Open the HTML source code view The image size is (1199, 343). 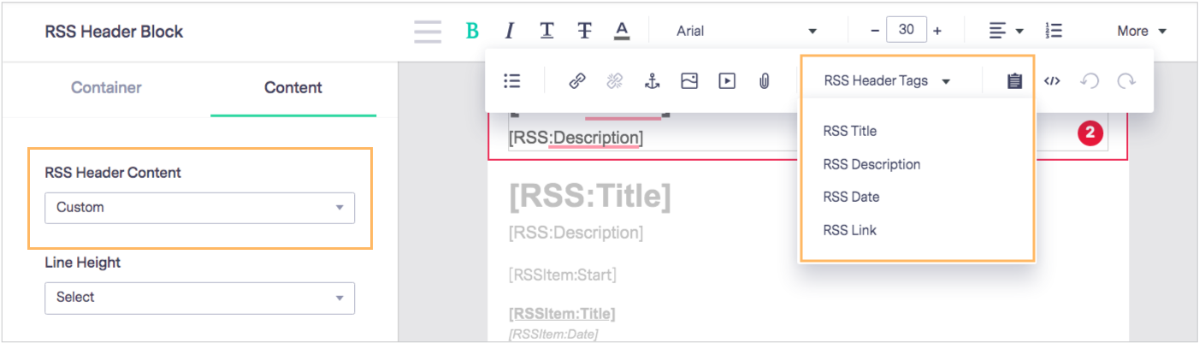click(x=1052, y=80)
